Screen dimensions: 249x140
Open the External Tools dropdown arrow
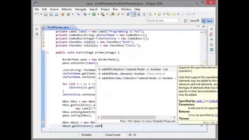point(107,14)
